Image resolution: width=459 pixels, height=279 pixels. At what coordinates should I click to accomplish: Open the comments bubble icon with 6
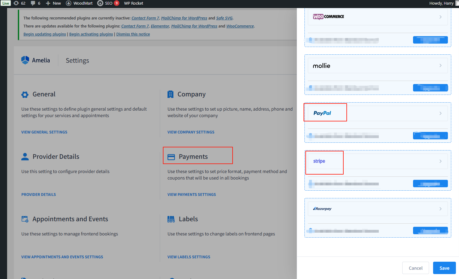(x=33, y=3)
